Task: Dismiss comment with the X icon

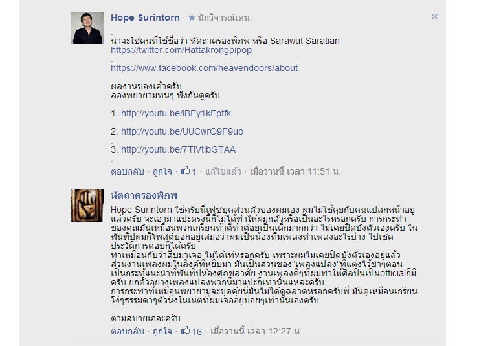Action: click(x=434, y=16)
